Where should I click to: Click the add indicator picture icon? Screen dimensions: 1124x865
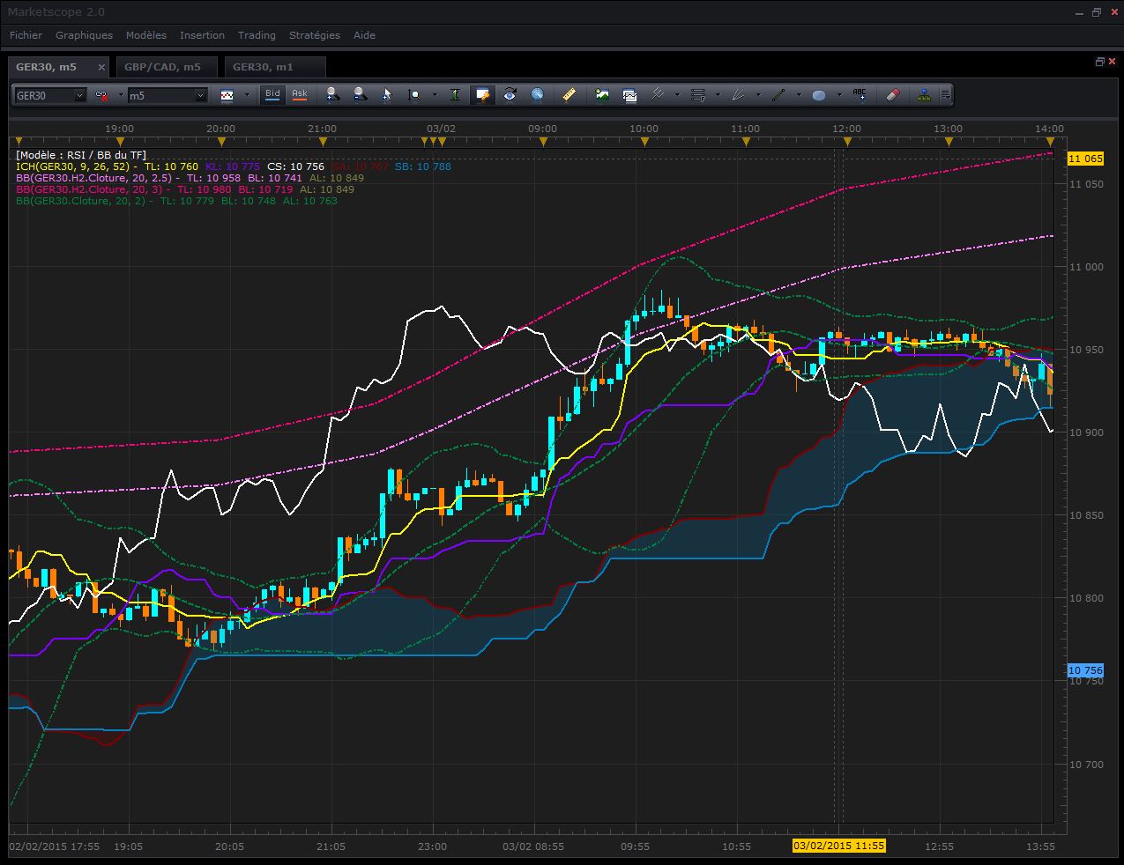pos(602,94)
